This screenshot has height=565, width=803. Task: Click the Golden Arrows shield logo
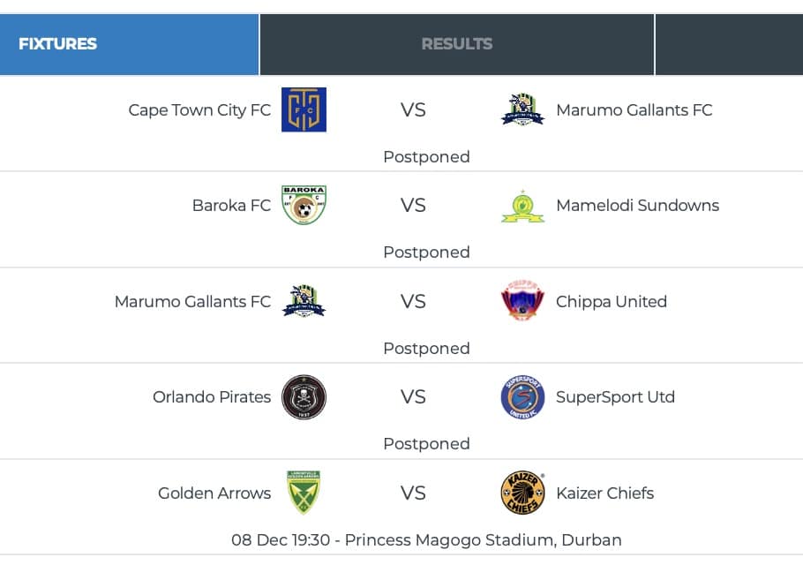tap(304, 493)
